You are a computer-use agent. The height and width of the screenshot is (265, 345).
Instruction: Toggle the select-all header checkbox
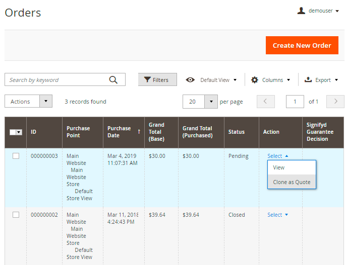[13, 132]
